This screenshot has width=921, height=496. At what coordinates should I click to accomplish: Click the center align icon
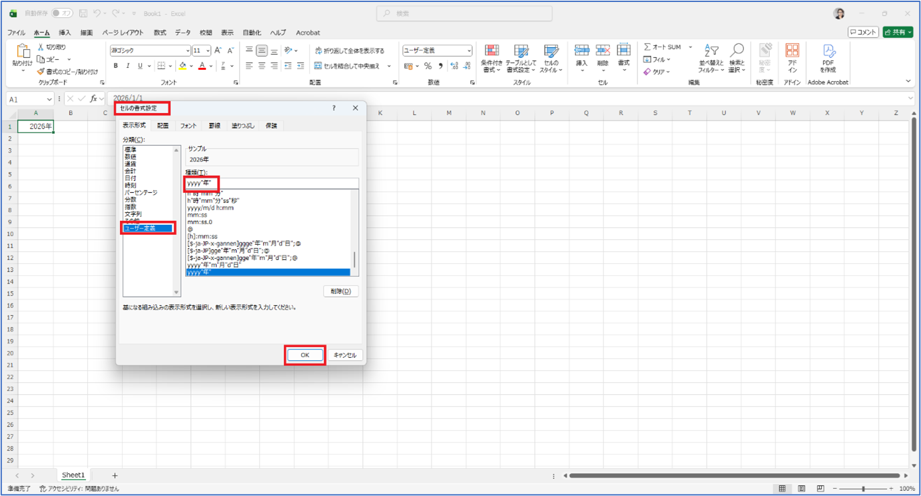[x=262, y=66]
